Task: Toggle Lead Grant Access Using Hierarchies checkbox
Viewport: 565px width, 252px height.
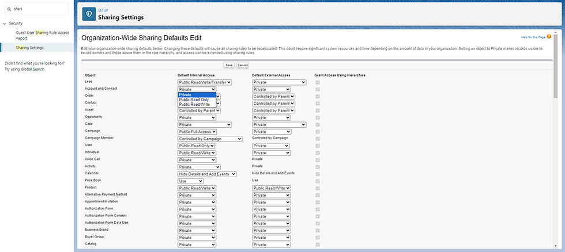Action: point(317,82)
